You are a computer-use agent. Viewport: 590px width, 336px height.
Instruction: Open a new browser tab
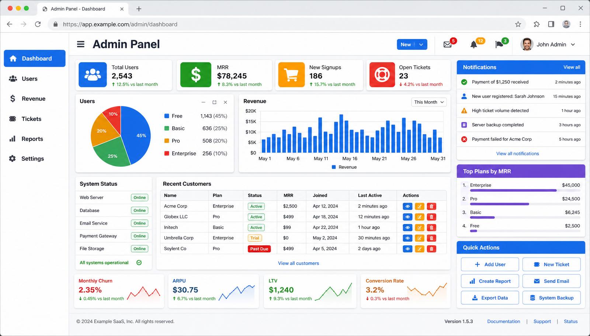tap(139, 9)
